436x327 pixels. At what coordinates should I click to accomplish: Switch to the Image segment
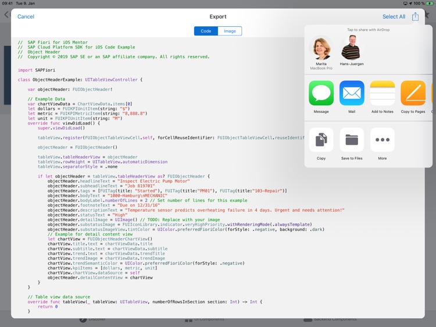230,31
